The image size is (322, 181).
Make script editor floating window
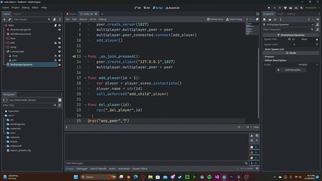tap(257, 19)
